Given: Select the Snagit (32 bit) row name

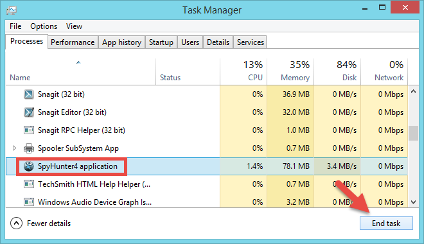Looking at the screenshot, I should pos(61,94).
